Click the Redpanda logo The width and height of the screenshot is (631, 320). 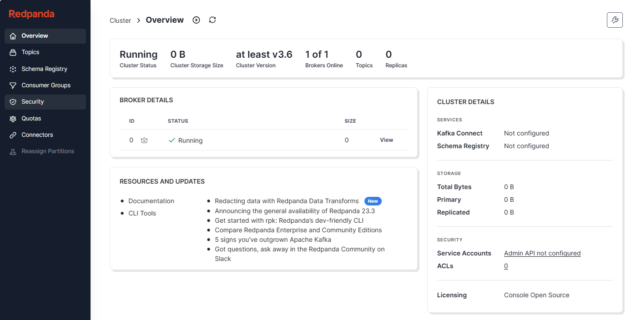32,14
